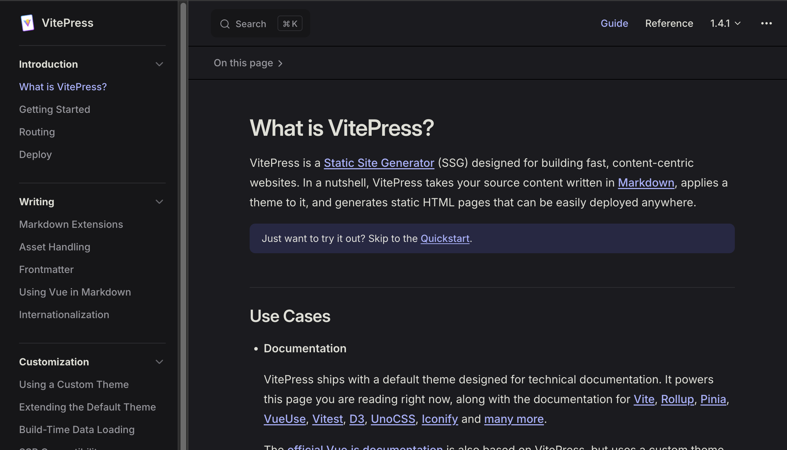787x450 pixels.
Task: Visit the Rollup documentation link
Action: tap(677, 399)
